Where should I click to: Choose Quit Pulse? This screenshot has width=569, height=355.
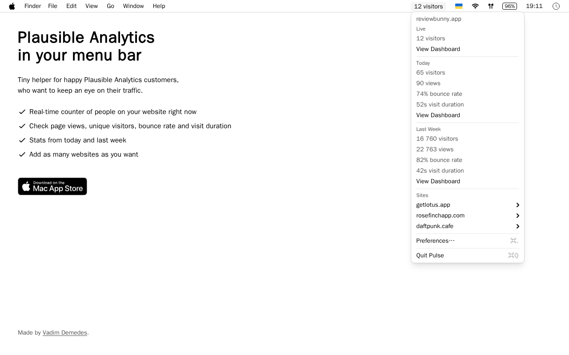(x=468, y=256)
